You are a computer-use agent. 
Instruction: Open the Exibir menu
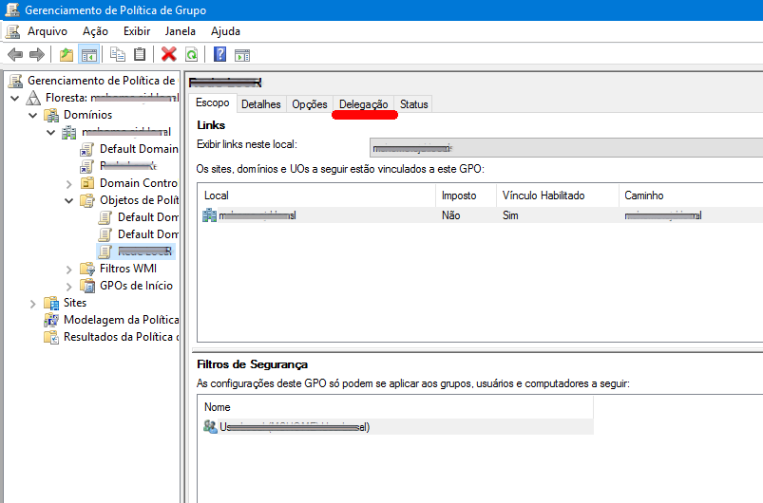pyautogui.click(x=137, y=31)
